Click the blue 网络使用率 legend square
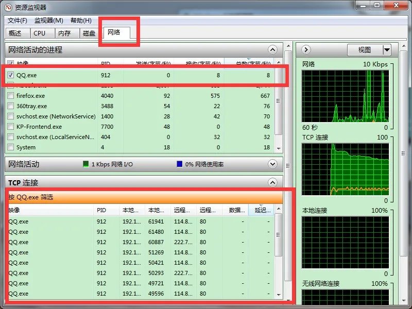This screenshot has height=309, width=412. tap(179, 164)
